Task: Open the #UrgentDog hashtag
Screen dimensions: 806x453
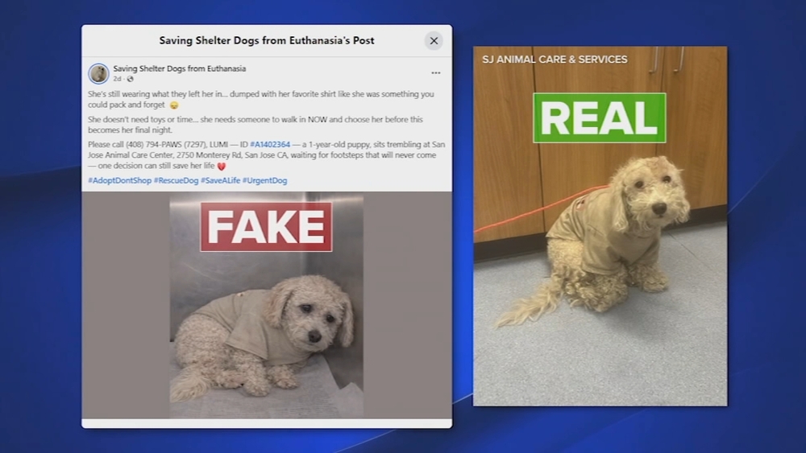Action: tap(264, 180)
